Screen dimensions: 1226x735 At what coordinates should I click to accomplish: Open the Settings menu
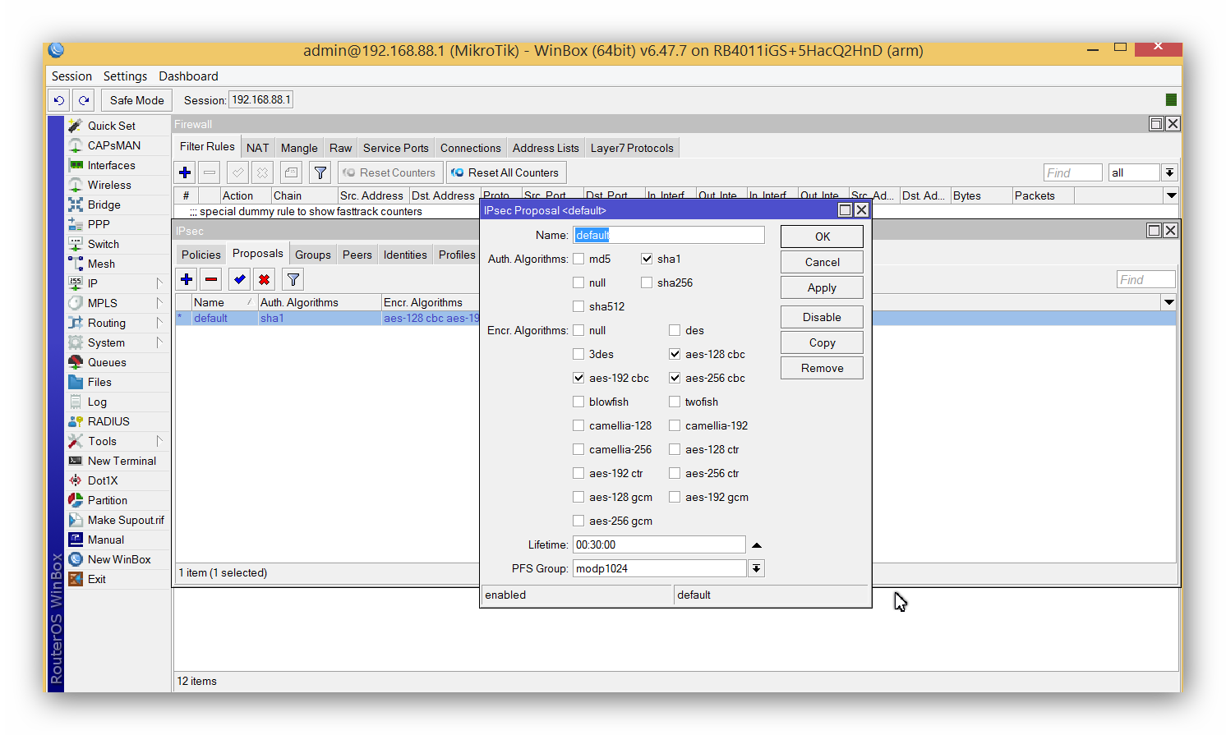pos(125,76)
